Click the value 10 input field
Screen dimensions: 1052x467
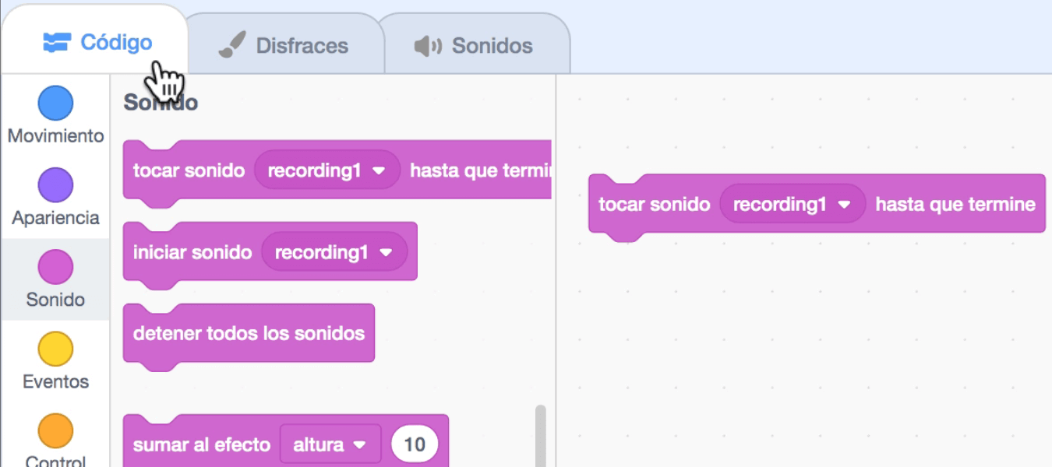point(415,444)
